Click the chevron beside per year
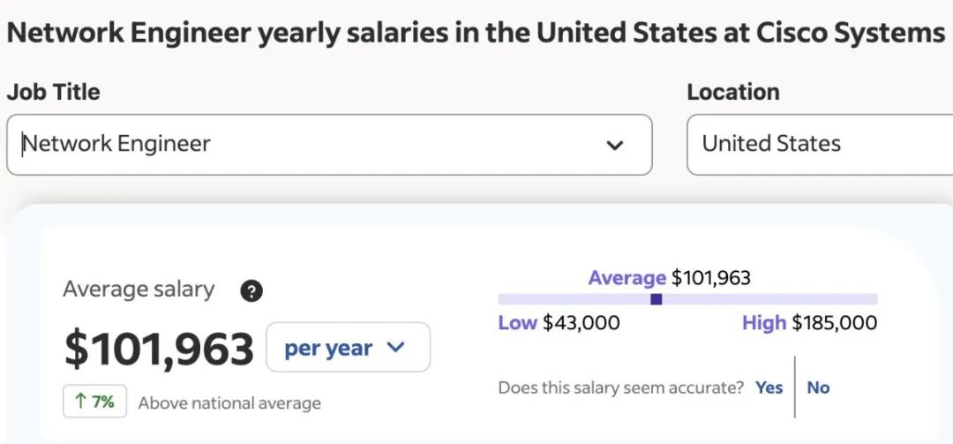The height and width of the screenshot is (444, 953). tap(395, 347)
